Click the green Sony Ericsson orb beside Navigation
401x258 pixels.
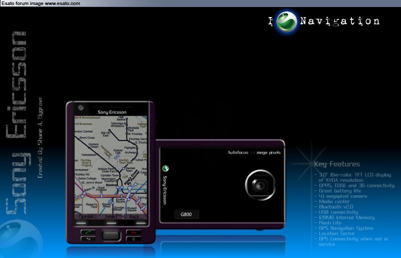[287, 22]
